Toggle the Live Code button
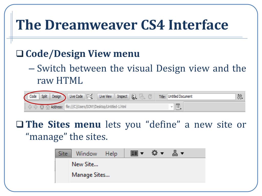This screenshot has width=262, height=196. (x=76, y=96)
